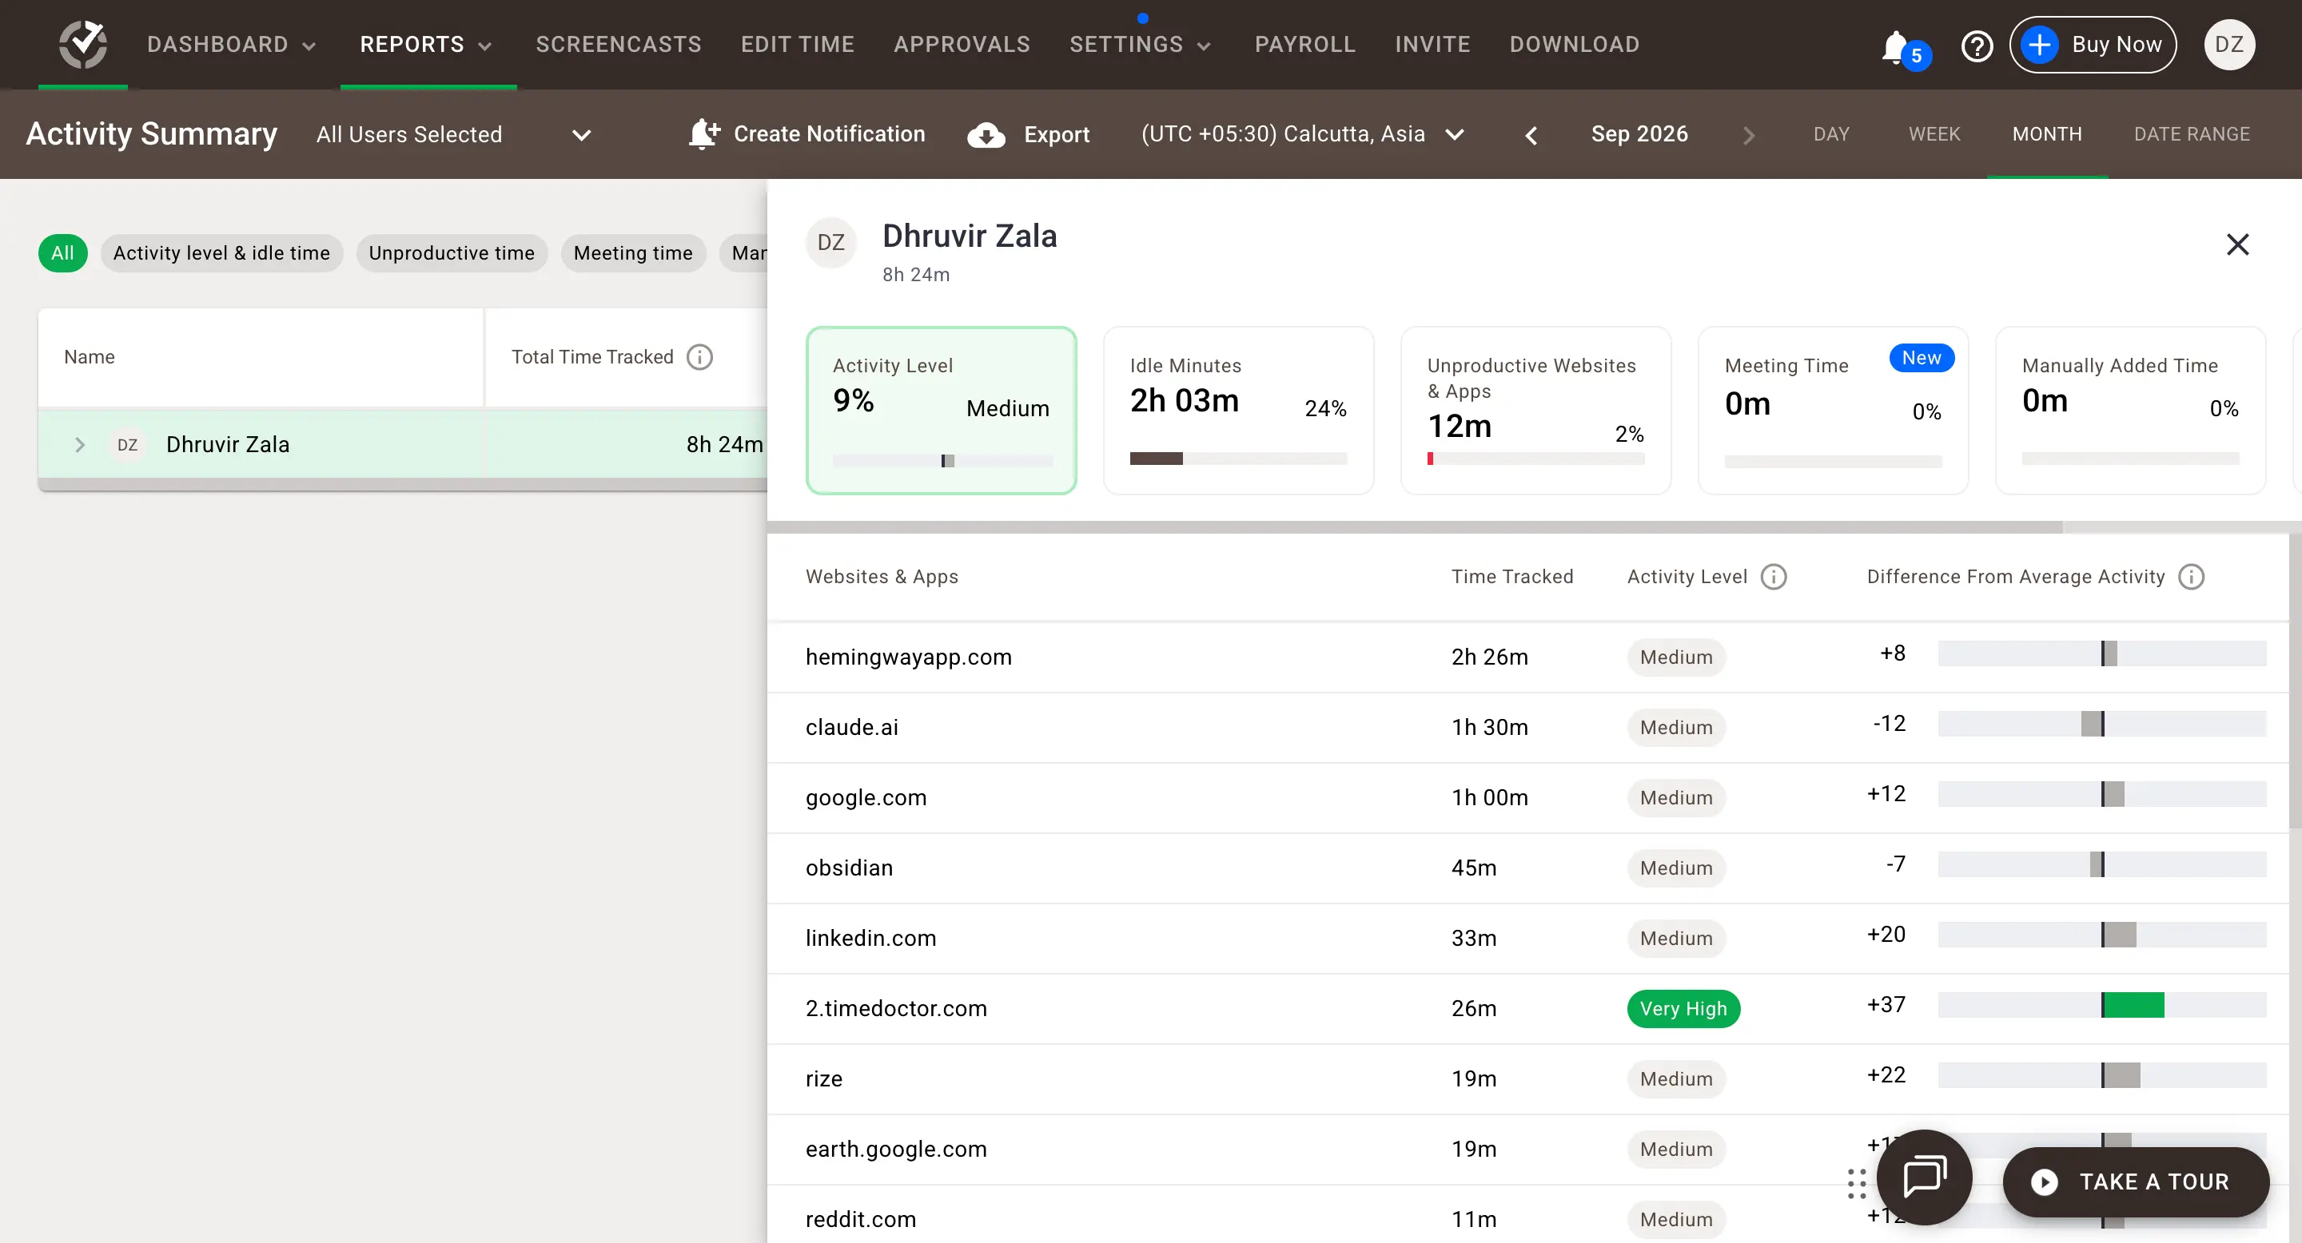Click hemingwayapp.com in websites list
Screen dimensions: 2302x1243
(908, 657)
